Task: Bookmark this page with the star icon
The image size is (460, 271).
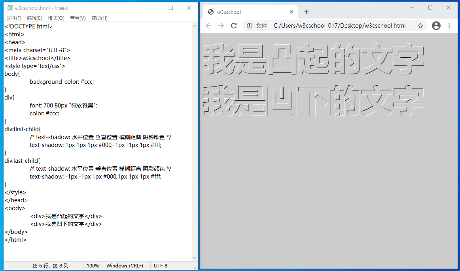Action: [420, 26]
